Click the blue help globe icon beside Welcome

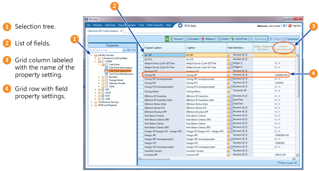coord(284,25)
